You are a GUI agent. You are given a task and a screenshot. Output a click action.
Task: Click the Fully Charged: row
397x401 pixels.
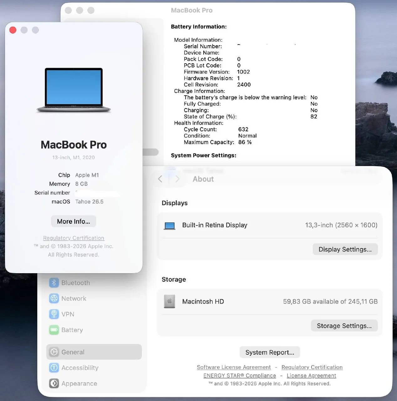tap(251, 104)
